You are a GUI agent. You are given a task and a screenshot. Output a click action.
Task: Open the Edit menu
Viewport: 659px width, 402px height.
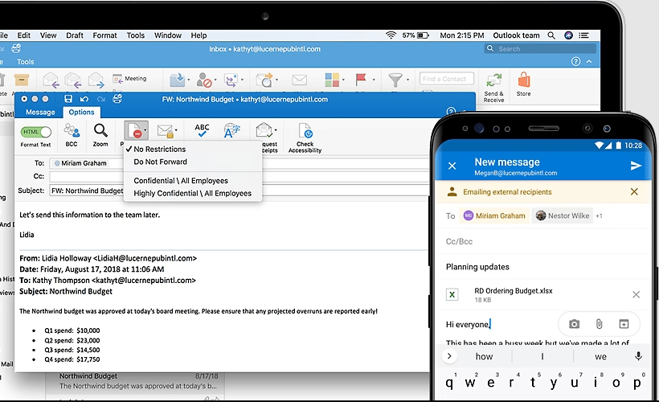click(x=23, y=35)
